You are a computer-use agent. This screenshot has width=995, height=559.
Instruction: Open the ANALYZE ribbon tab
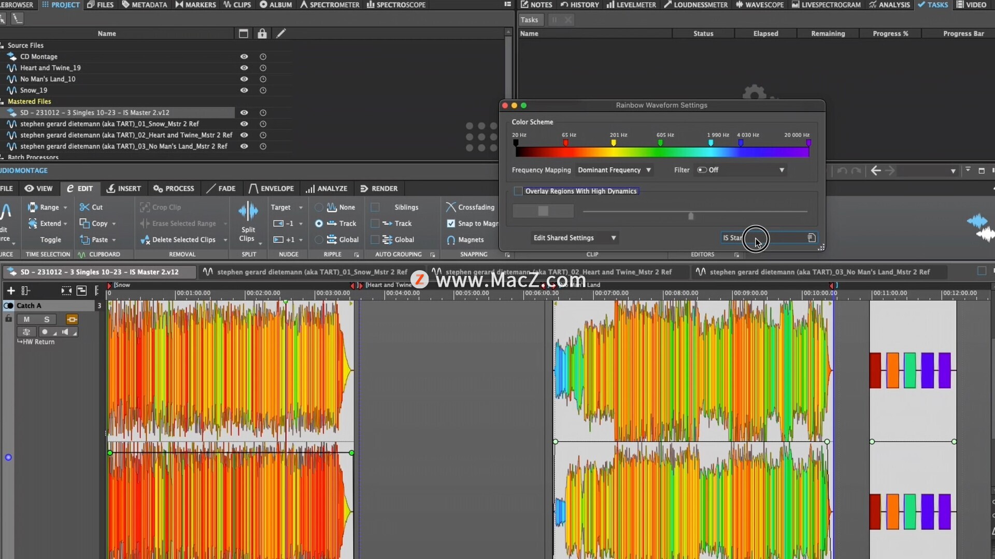click(326, 188)
